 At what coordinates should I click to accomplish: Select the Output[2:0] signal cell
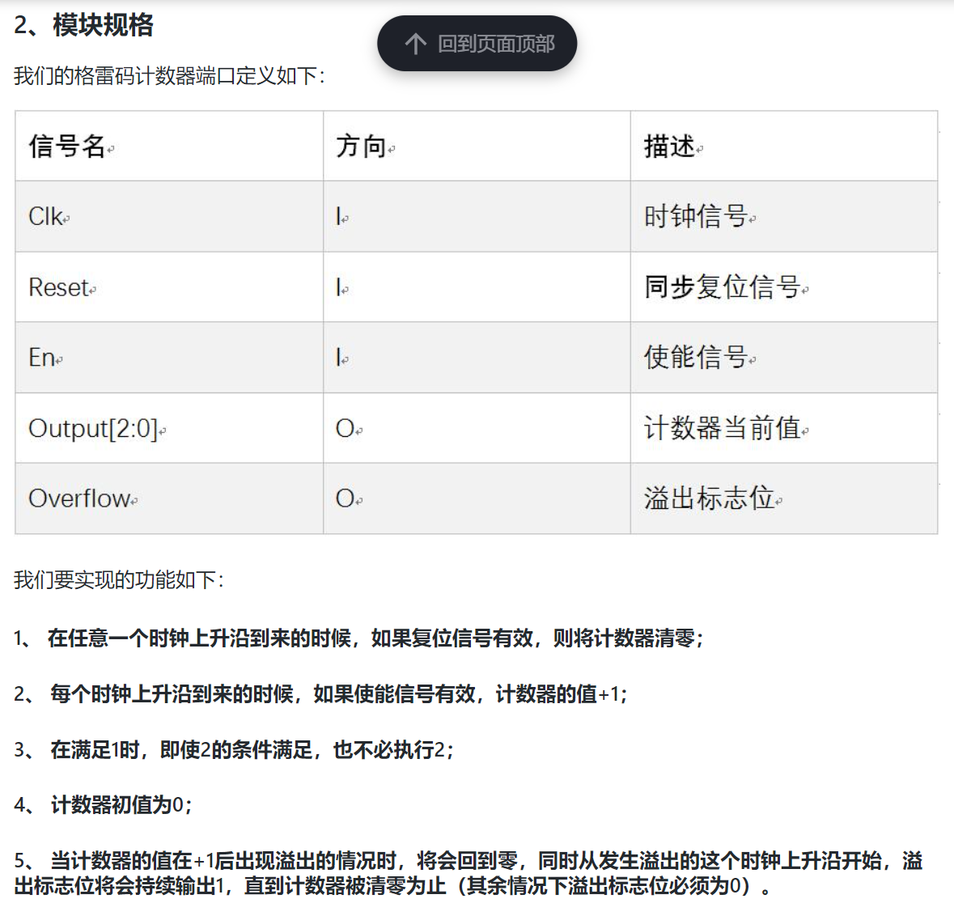tap(169, 428)
